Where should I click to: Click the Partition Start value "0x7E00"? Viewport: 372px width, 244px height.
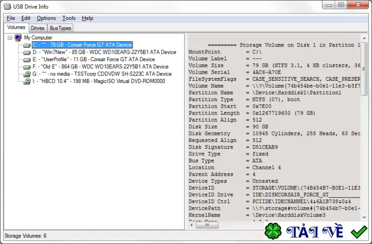[x=262, y=106]
